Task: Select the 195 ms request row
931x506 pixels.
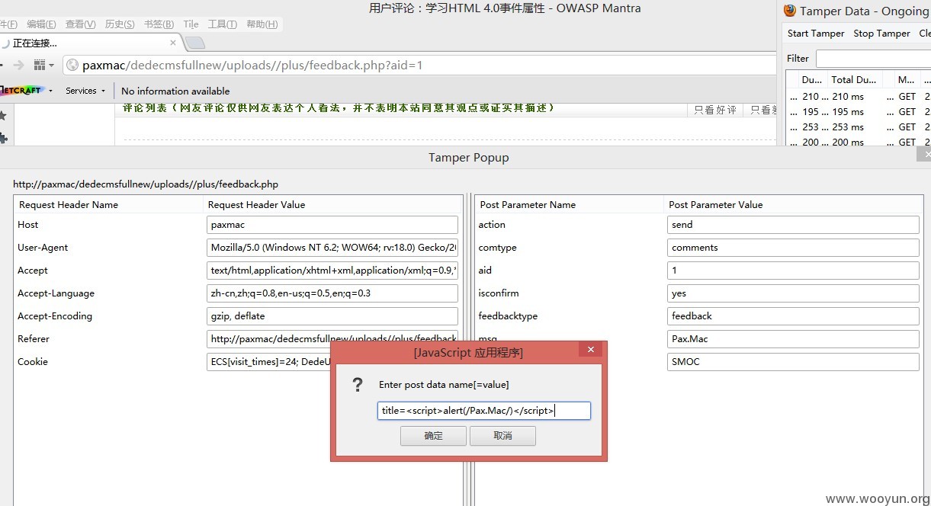Action: (x=859, y=112)
